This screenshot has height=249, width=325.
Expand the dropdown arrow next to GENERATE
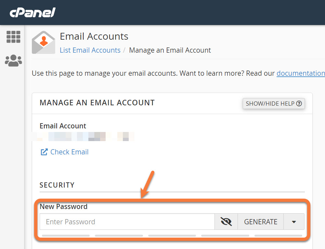[x=294, y=222]
